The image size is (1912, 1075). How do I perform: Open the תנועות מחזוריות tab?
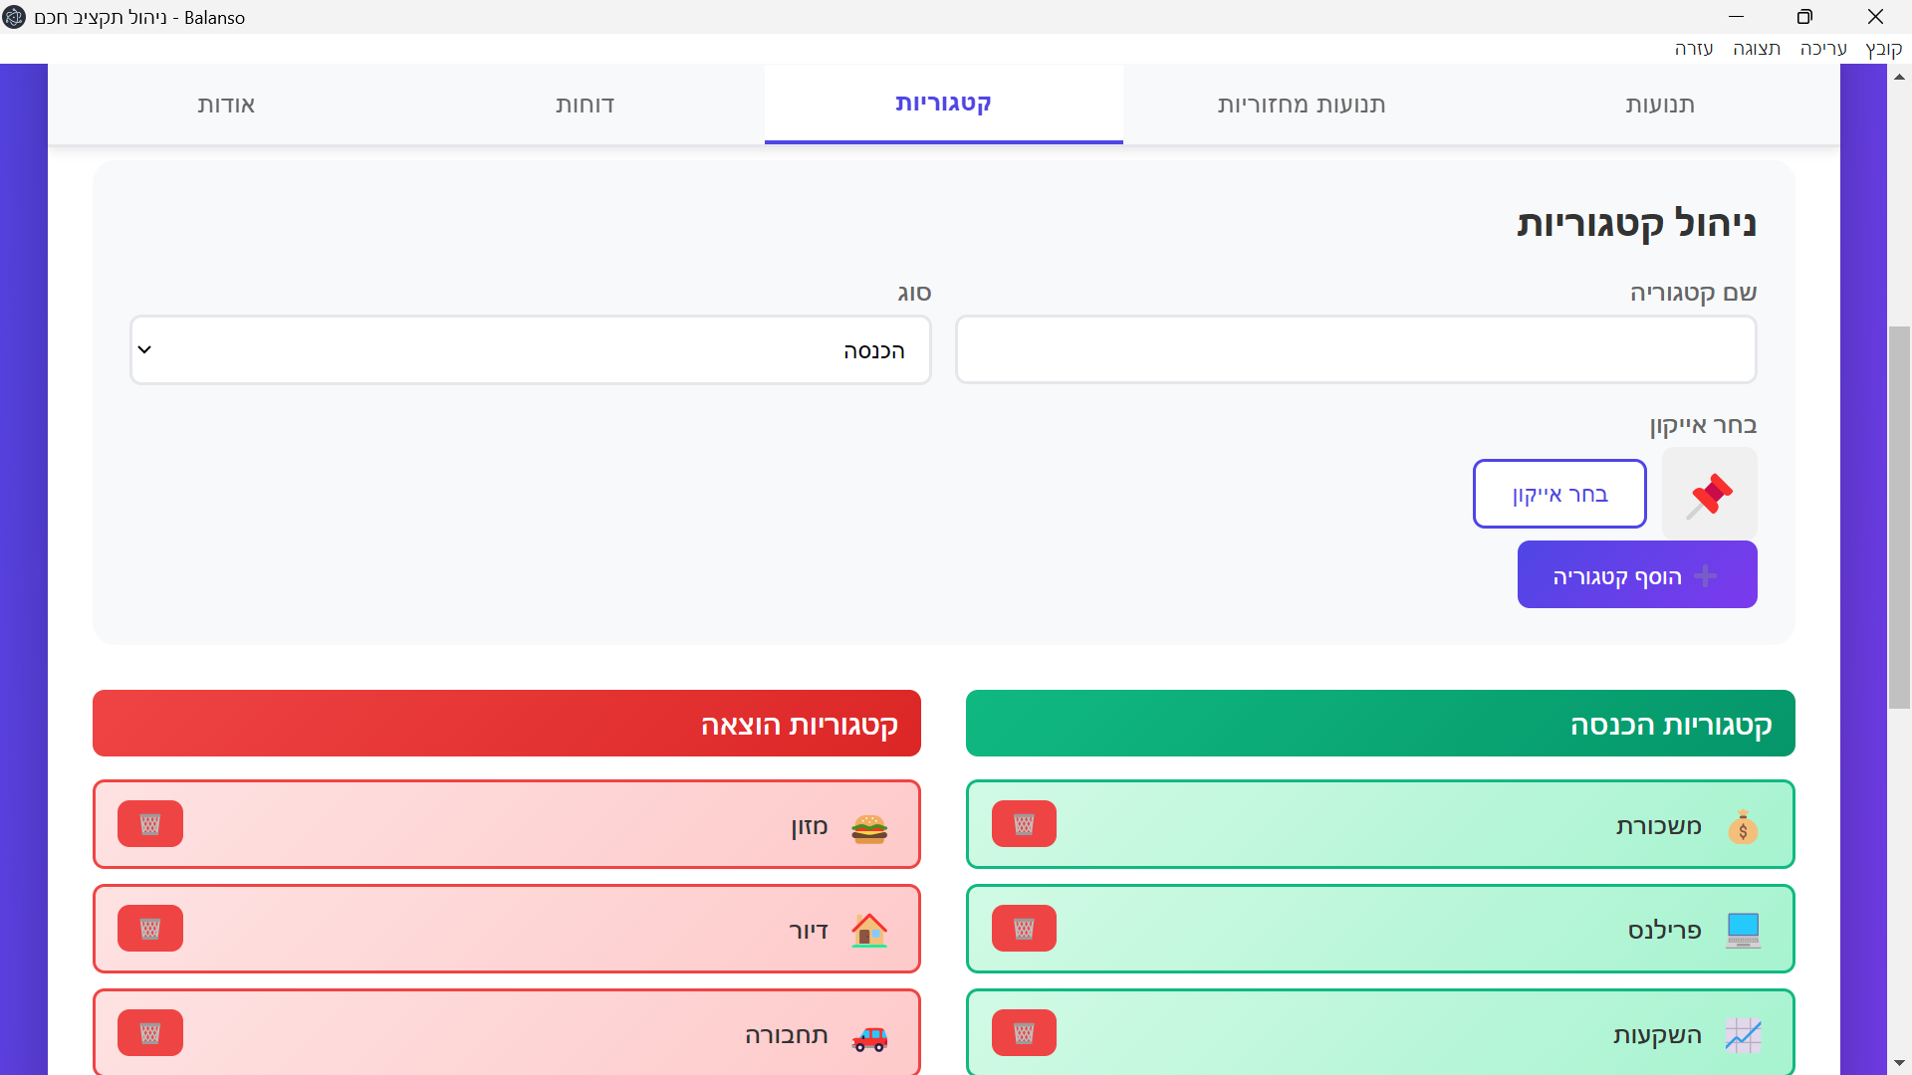pos(1302,105)
